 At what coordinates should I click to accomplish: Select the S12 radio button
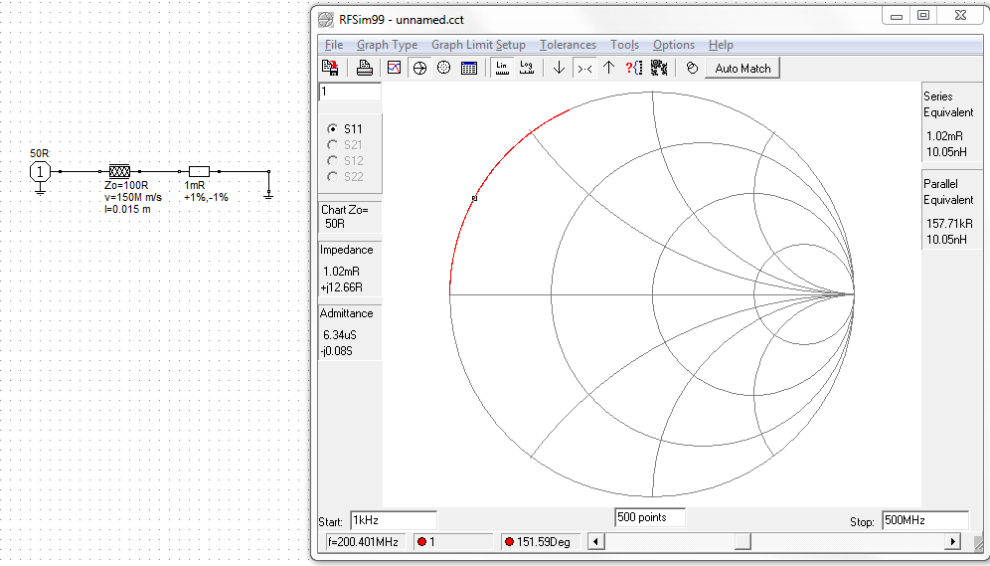(333, 161)
